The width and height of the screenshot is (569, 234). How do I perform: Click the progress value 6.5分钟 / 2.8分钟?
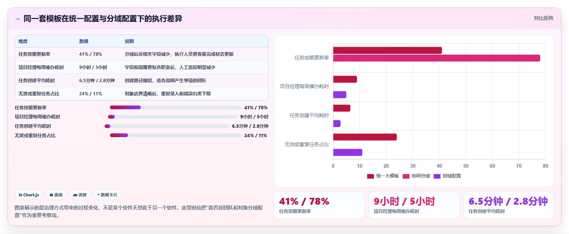(x=250, y=126)
